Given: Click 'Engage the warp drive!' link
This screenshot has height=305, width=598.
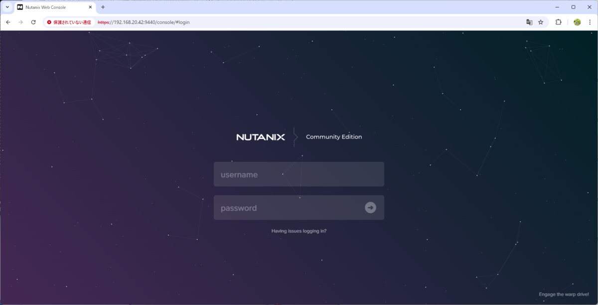Looking at the screenshot, I should [564, 295].
